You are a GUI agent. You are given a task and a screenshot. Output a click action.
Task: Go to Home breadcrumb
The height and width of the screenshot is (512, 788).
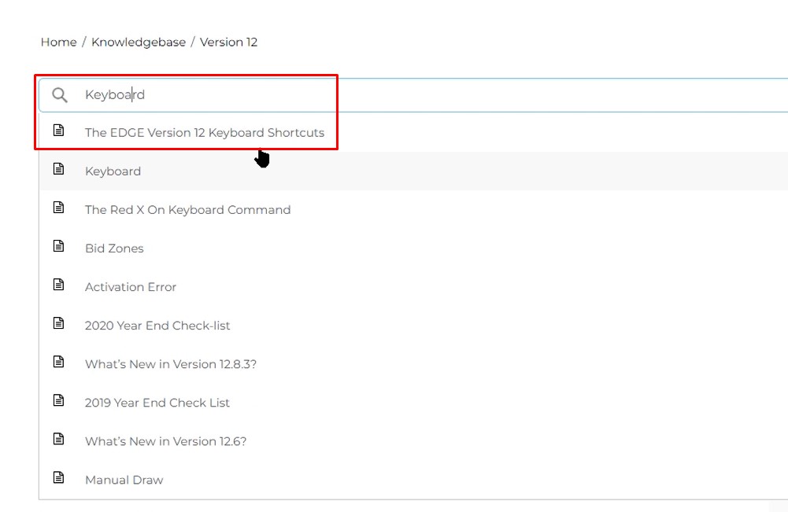coord(59,42)
